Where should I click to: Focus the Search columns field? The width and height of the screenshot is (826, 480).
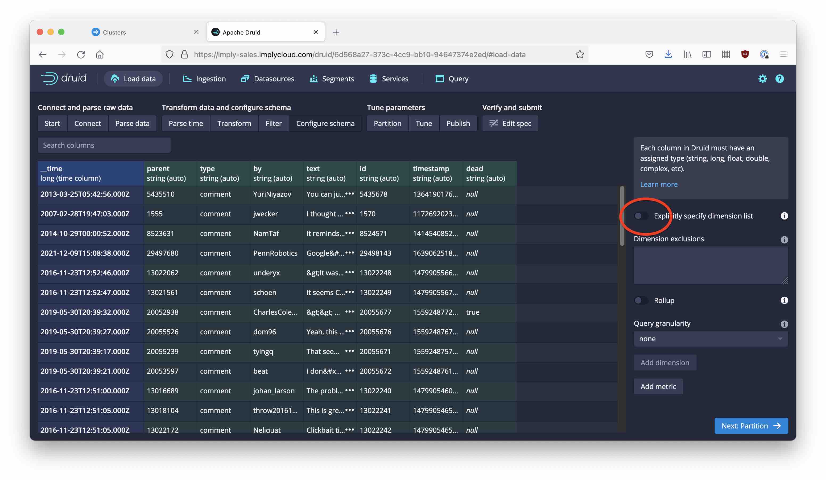click(104, 145)
